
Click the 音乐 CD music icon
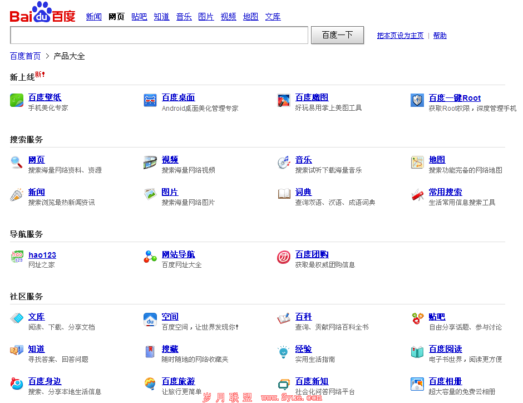pyautogui.click(x=284, y=163)
